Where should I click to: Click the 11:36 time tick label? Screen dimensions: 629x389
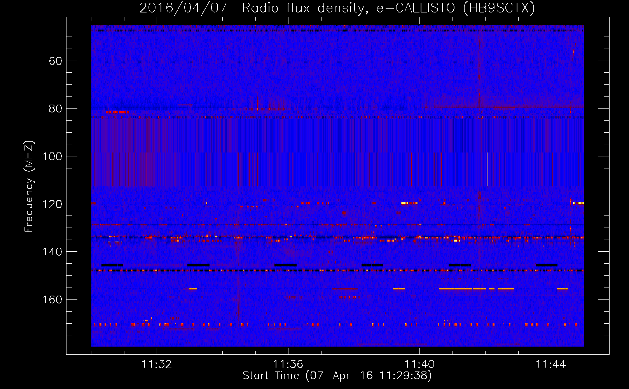[x=288, y=364]
